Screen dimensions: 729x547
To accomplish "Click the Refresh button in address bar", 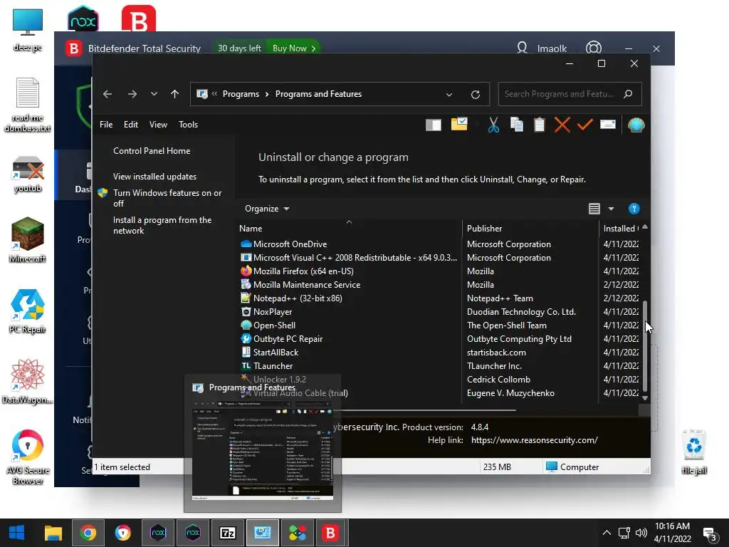I will coord(475,95).
